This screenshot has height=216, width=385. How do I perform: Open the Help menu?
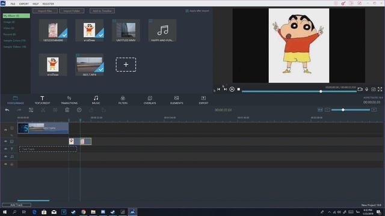35,4
